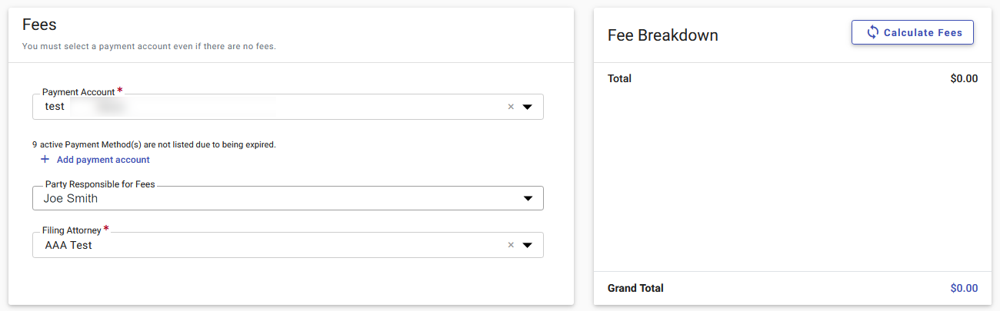Click the plus icon beside Add payment account
This screenshot has width=1000, height=311.
click(x=45, y=160)
